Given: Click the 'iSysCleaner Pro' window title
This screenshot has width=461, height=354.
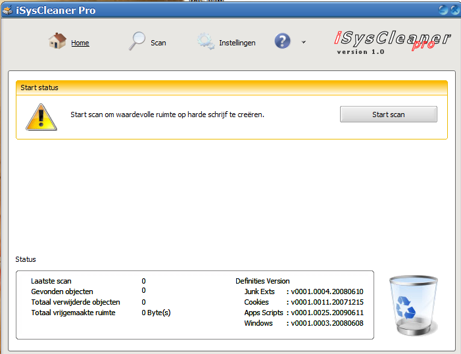Looking at the screenshot, I should click(55, 11).
